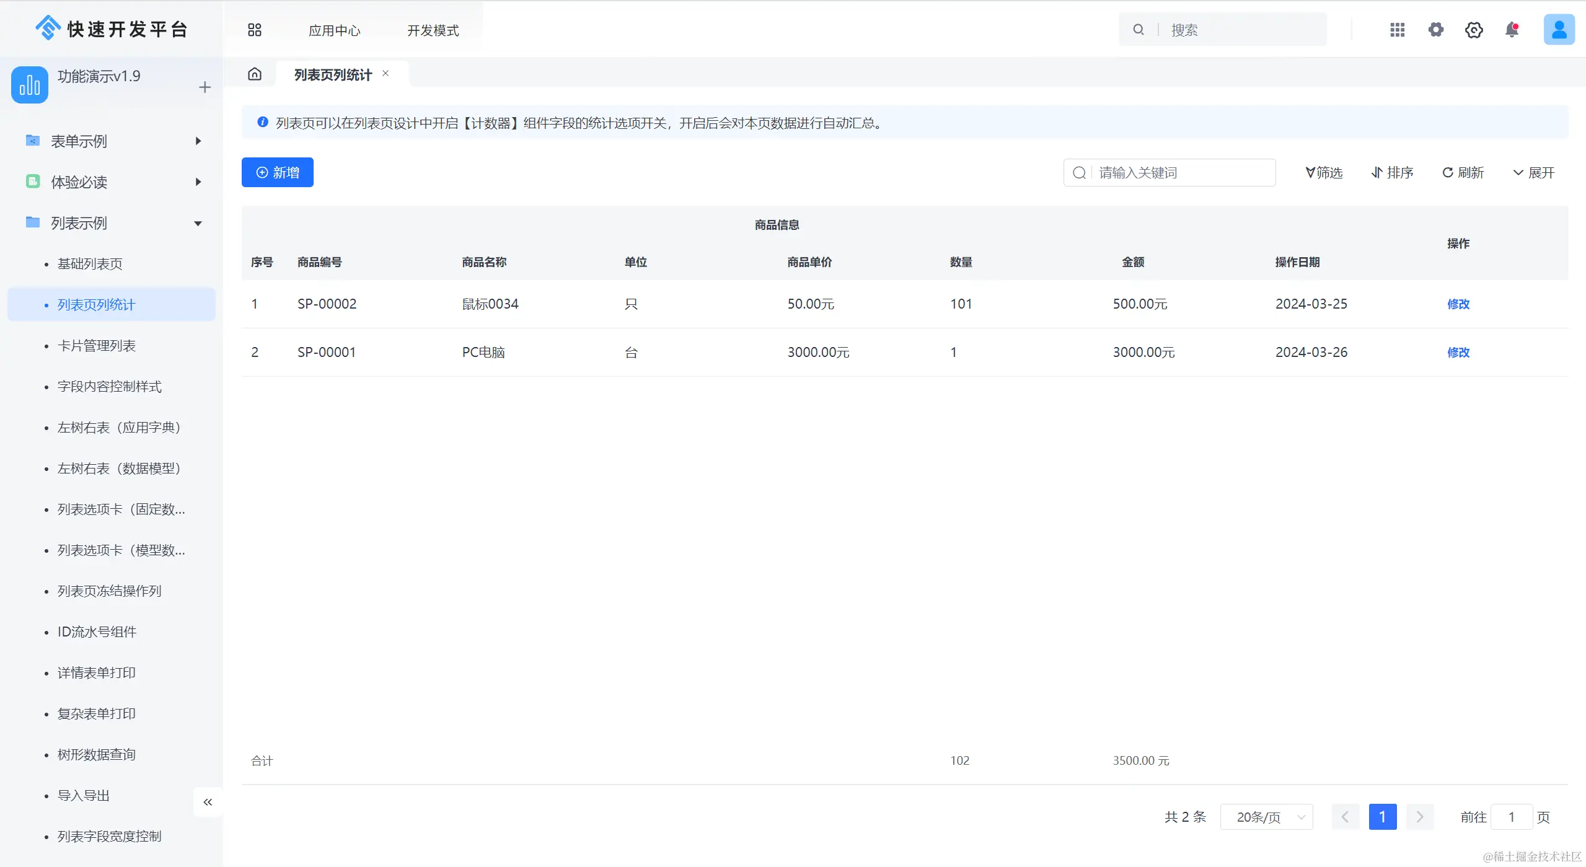Close the 列表页列统计 tab
Image resolution: width=1586 pixels, height=867 pixels.
(x=385, y=74)
